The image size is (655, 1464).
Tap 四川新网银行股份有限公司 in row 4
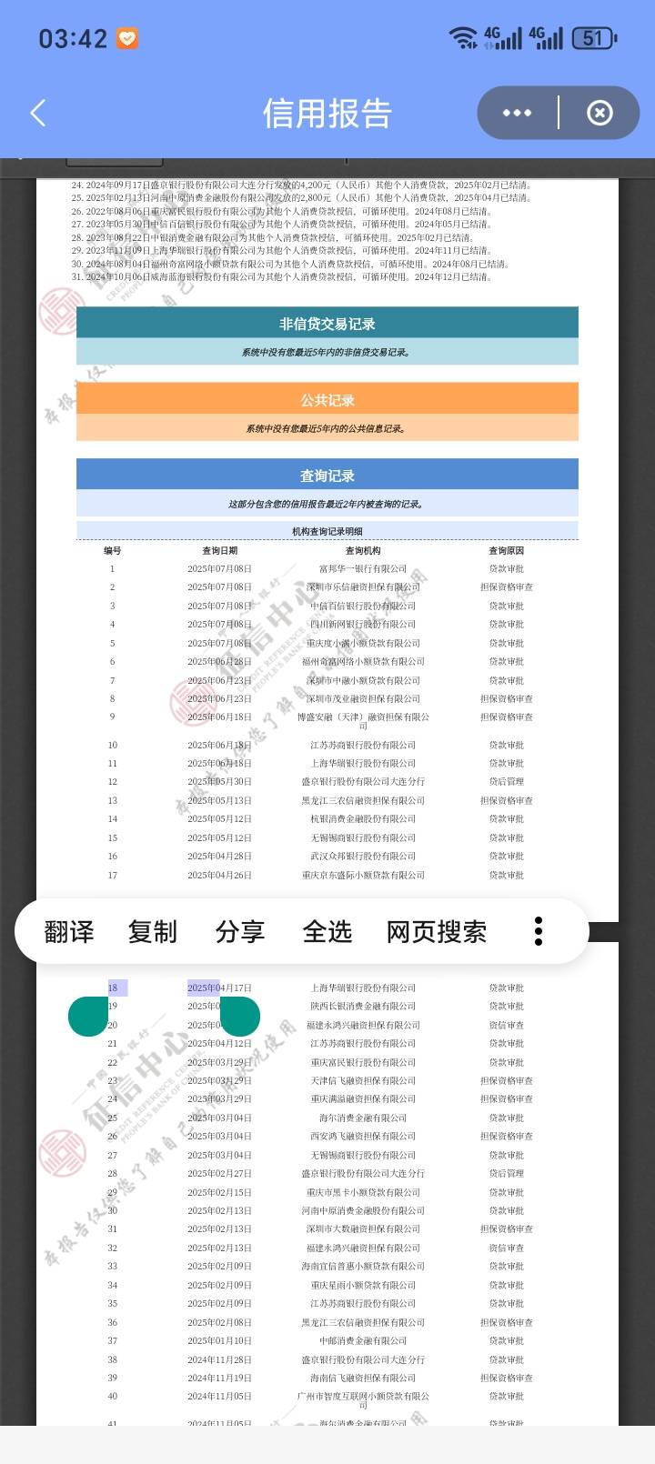(x=363, y=625)
